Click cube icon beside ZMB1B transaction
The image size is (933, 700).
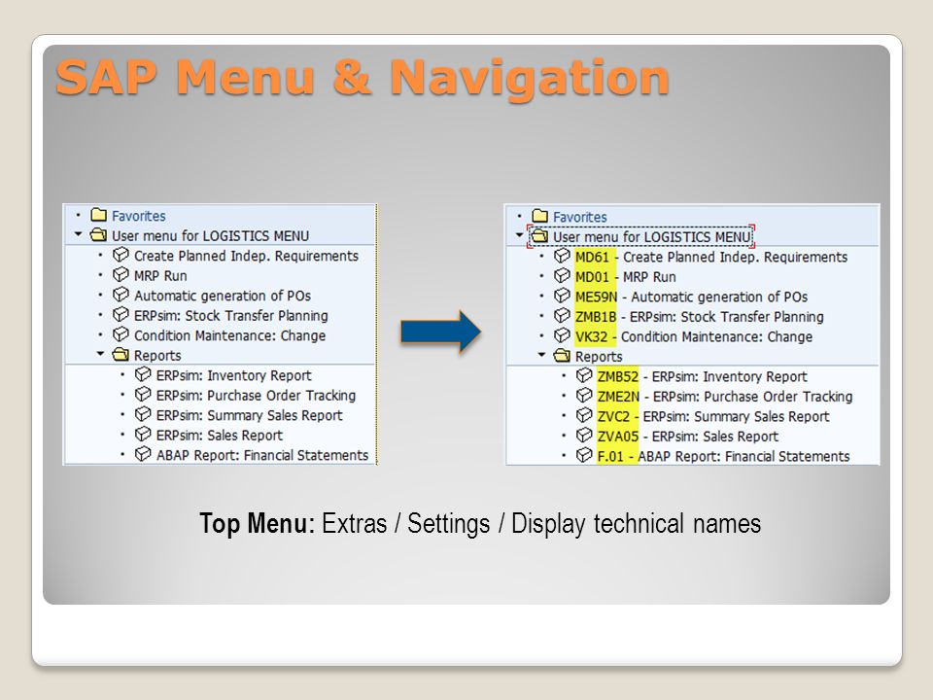(x=562, y=315)
